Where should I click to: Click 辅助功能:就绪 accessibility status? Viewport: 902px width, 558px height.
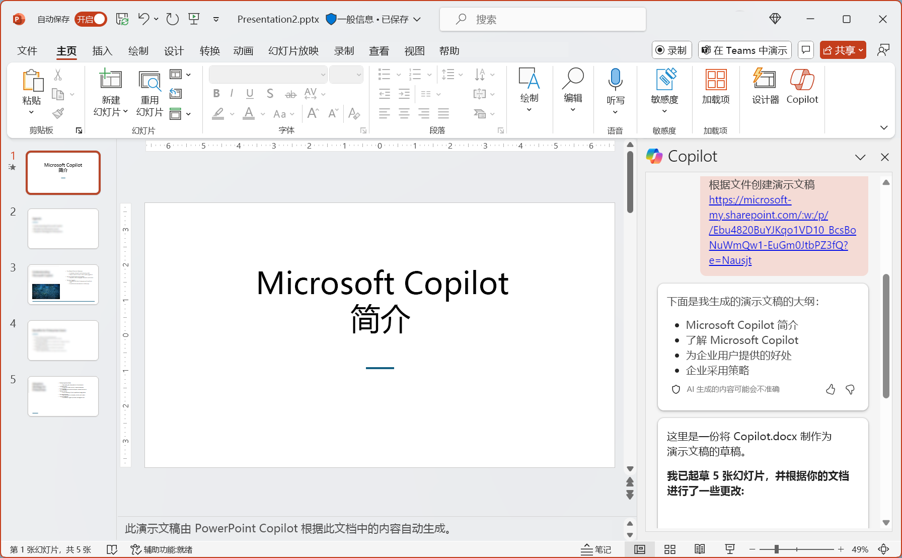(x=162, y=549)
